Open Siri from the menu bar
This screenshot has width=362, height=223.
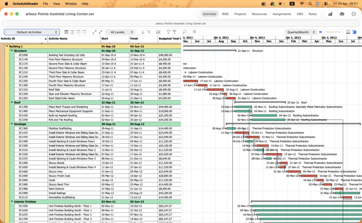click(x=318, y=4)
